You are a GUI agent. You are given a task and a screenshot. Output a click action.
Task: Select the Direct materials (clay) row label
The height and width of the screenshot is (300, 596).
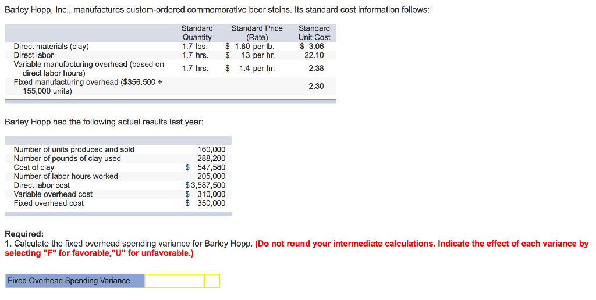tap(51, 47)
